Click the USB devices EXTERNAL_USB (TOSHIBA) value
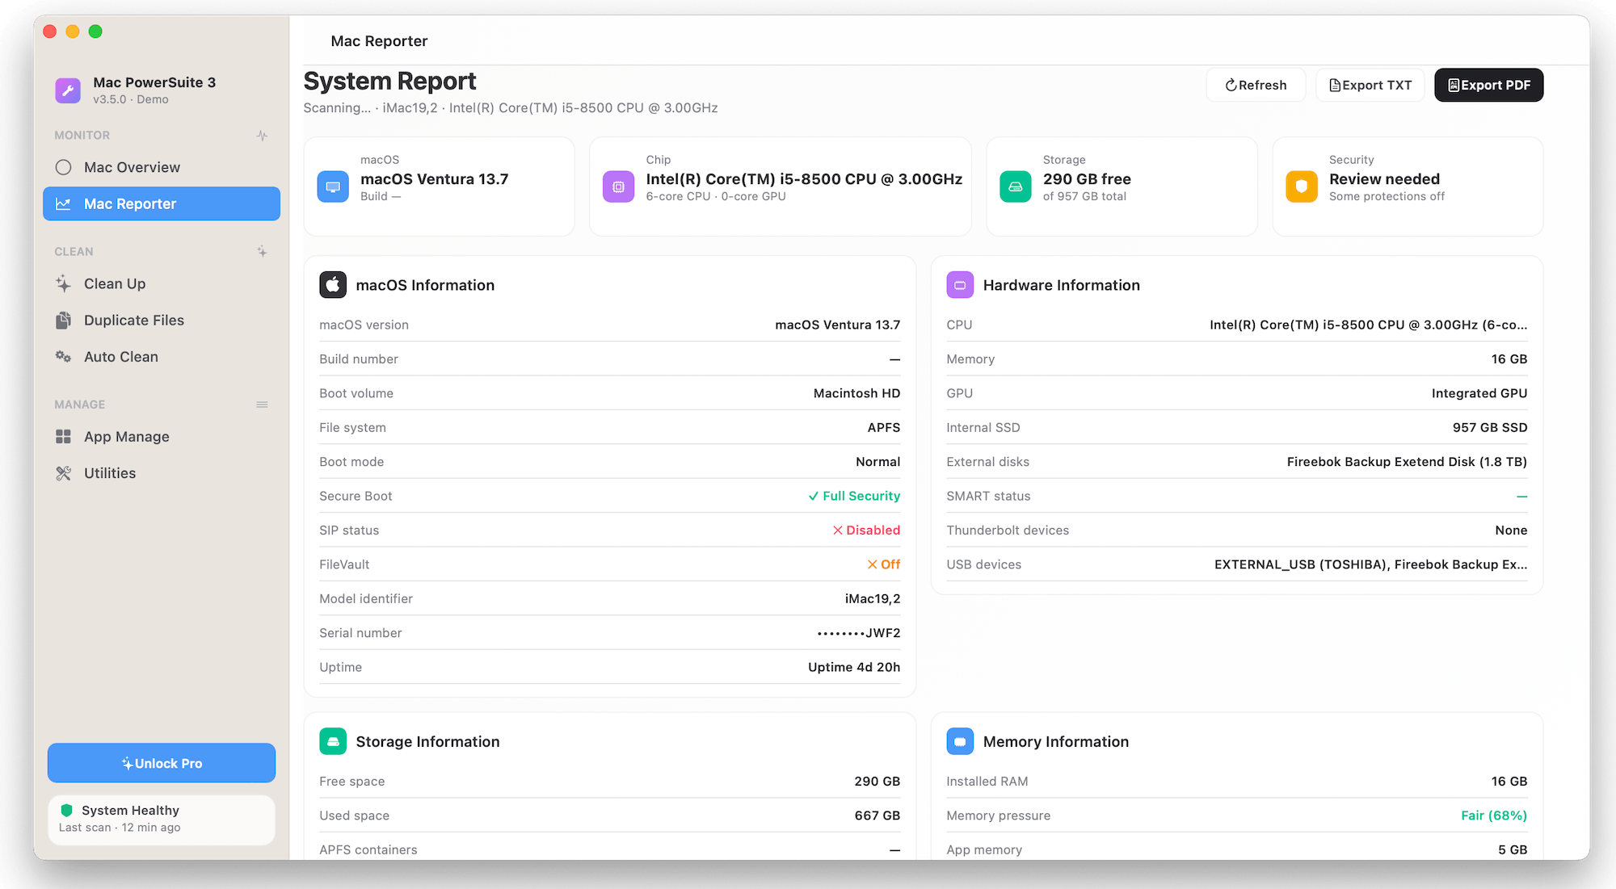This screenshot has width=1616, height=889. point(1370,564)
